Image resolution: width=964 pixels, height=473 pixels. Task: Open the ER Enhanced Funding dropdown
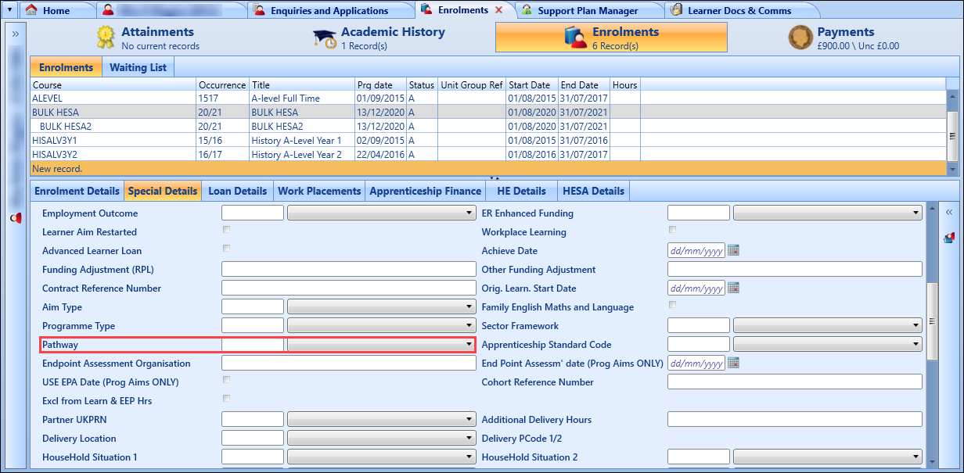click(828, 213)
